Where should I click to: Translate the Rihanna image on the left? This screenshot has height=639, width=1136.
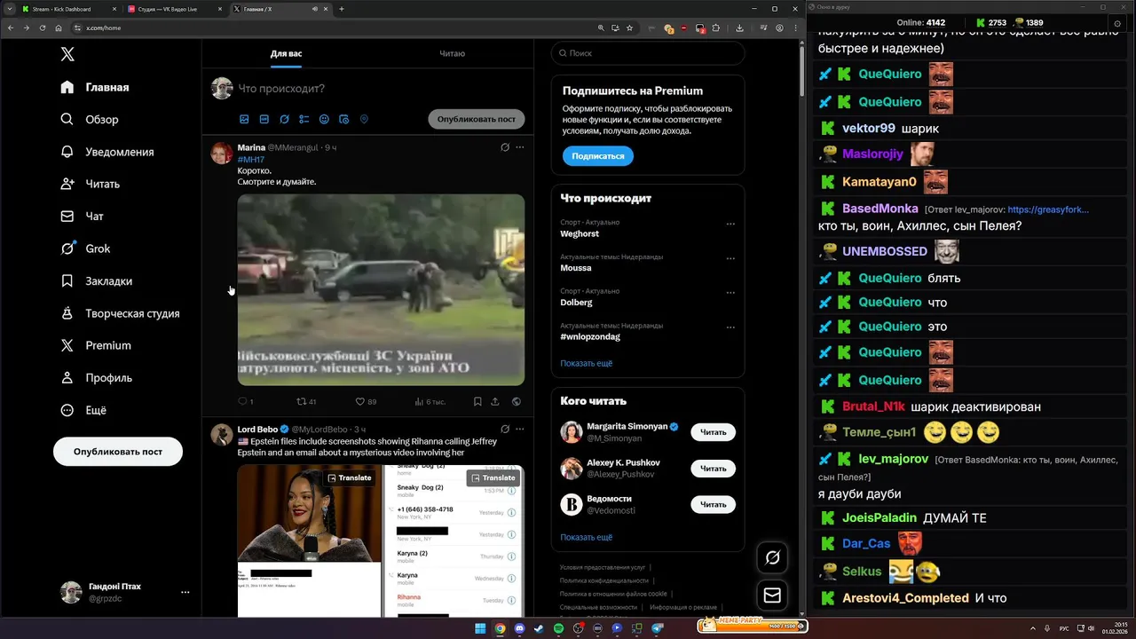(x=349, y=477)
